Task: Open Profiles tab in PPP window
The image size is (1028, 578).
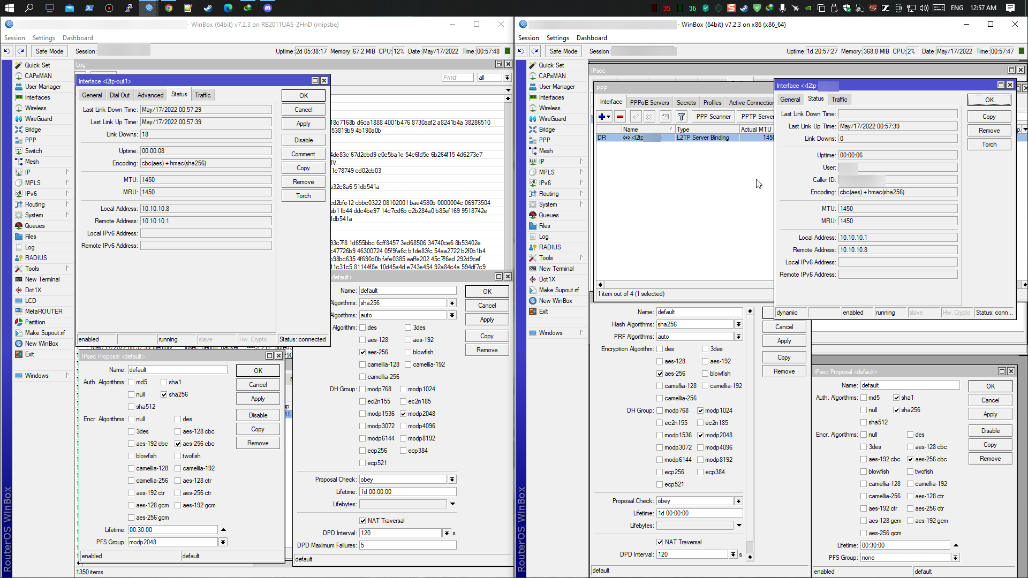Action: tap(712, 103)
